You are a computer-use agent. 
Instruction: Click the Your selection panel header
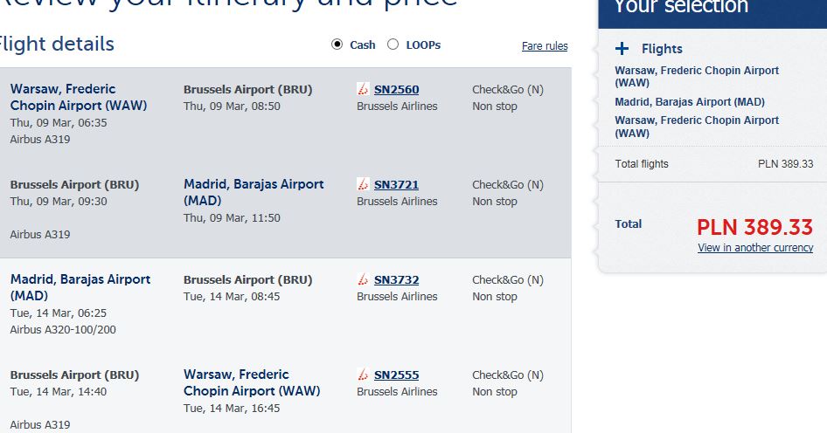712,11
